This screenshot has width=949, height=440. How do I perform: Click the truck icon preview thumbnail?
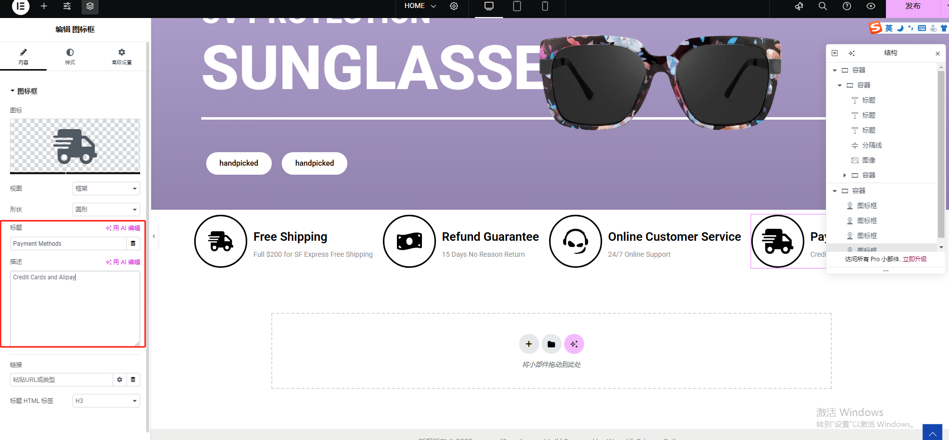(x=75, y=146)
